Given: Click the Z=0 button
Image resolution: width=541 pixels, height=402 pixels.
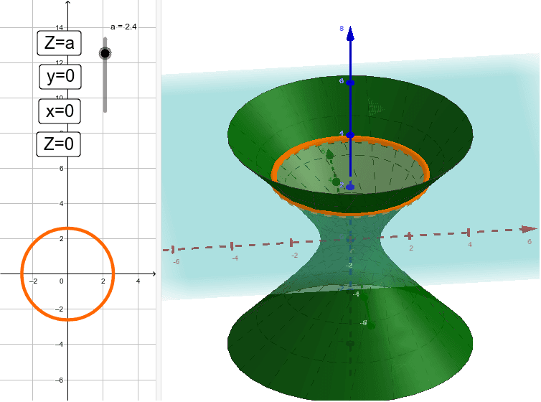Looking at the screenshot, I should 59,144.
